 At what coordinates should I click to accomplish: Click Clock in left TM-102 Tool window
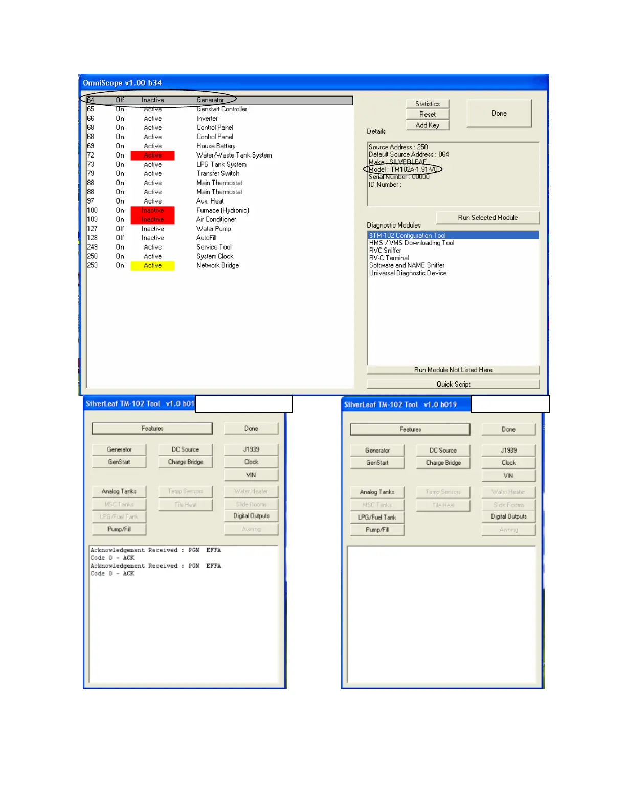pos(251,462)
